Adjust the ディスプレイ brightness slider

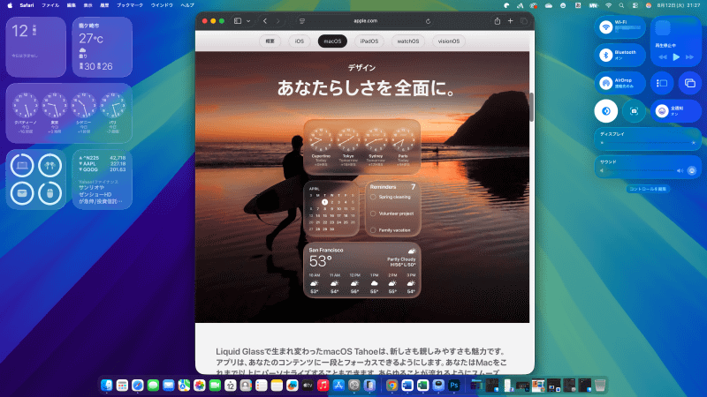[648, 143]
